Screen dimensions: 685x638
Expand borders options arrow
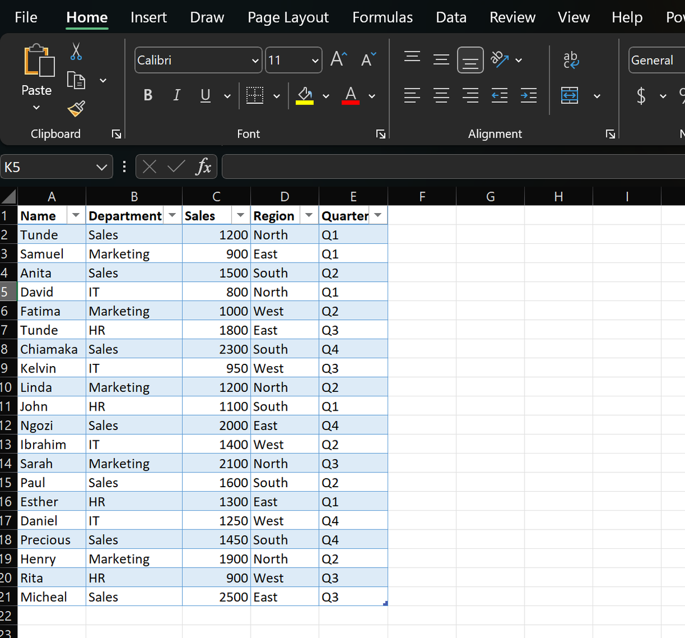(276, 96)
